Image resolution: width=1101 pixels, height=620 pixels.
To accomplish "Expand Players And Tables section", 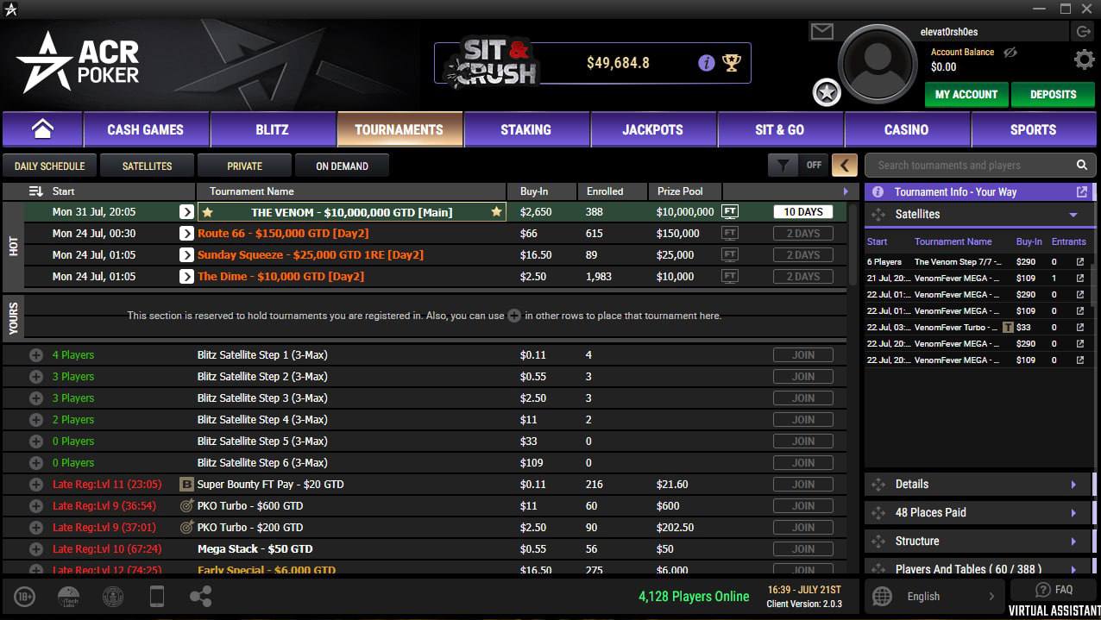I will 978,568.
